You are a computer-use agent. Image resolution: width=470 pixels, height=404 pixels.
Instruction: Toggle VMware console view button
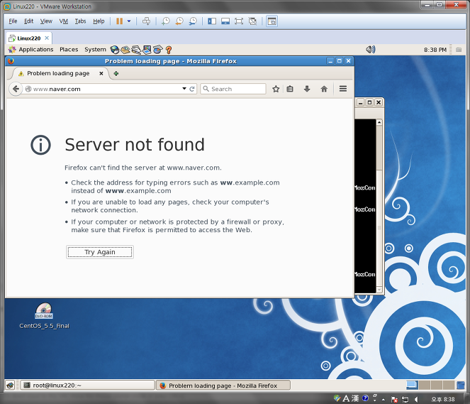point(272,21)
